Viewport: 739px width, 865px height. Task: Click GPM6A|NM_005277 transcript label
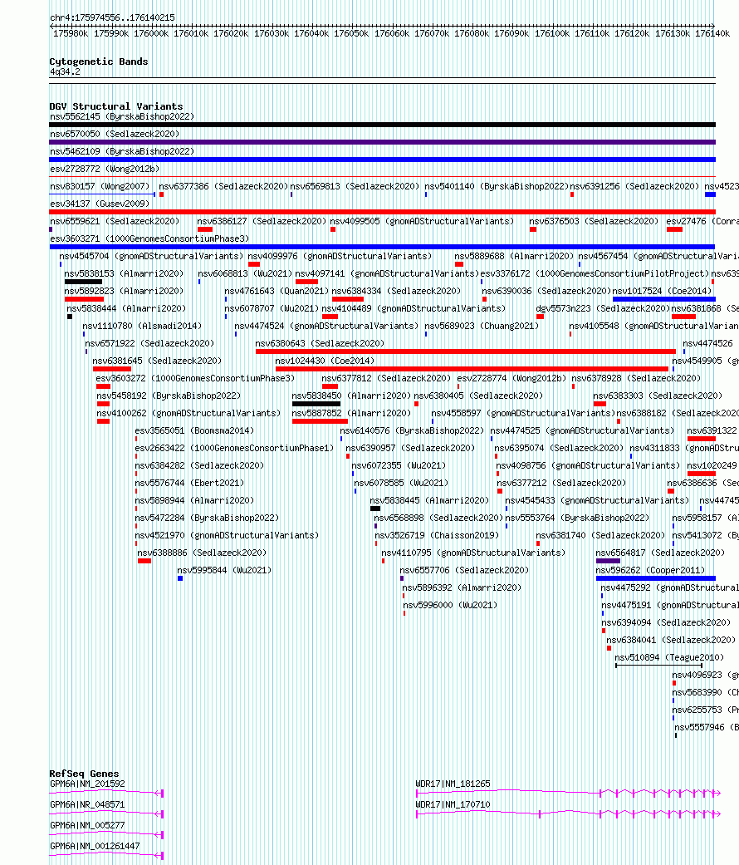tap(88, 825)
